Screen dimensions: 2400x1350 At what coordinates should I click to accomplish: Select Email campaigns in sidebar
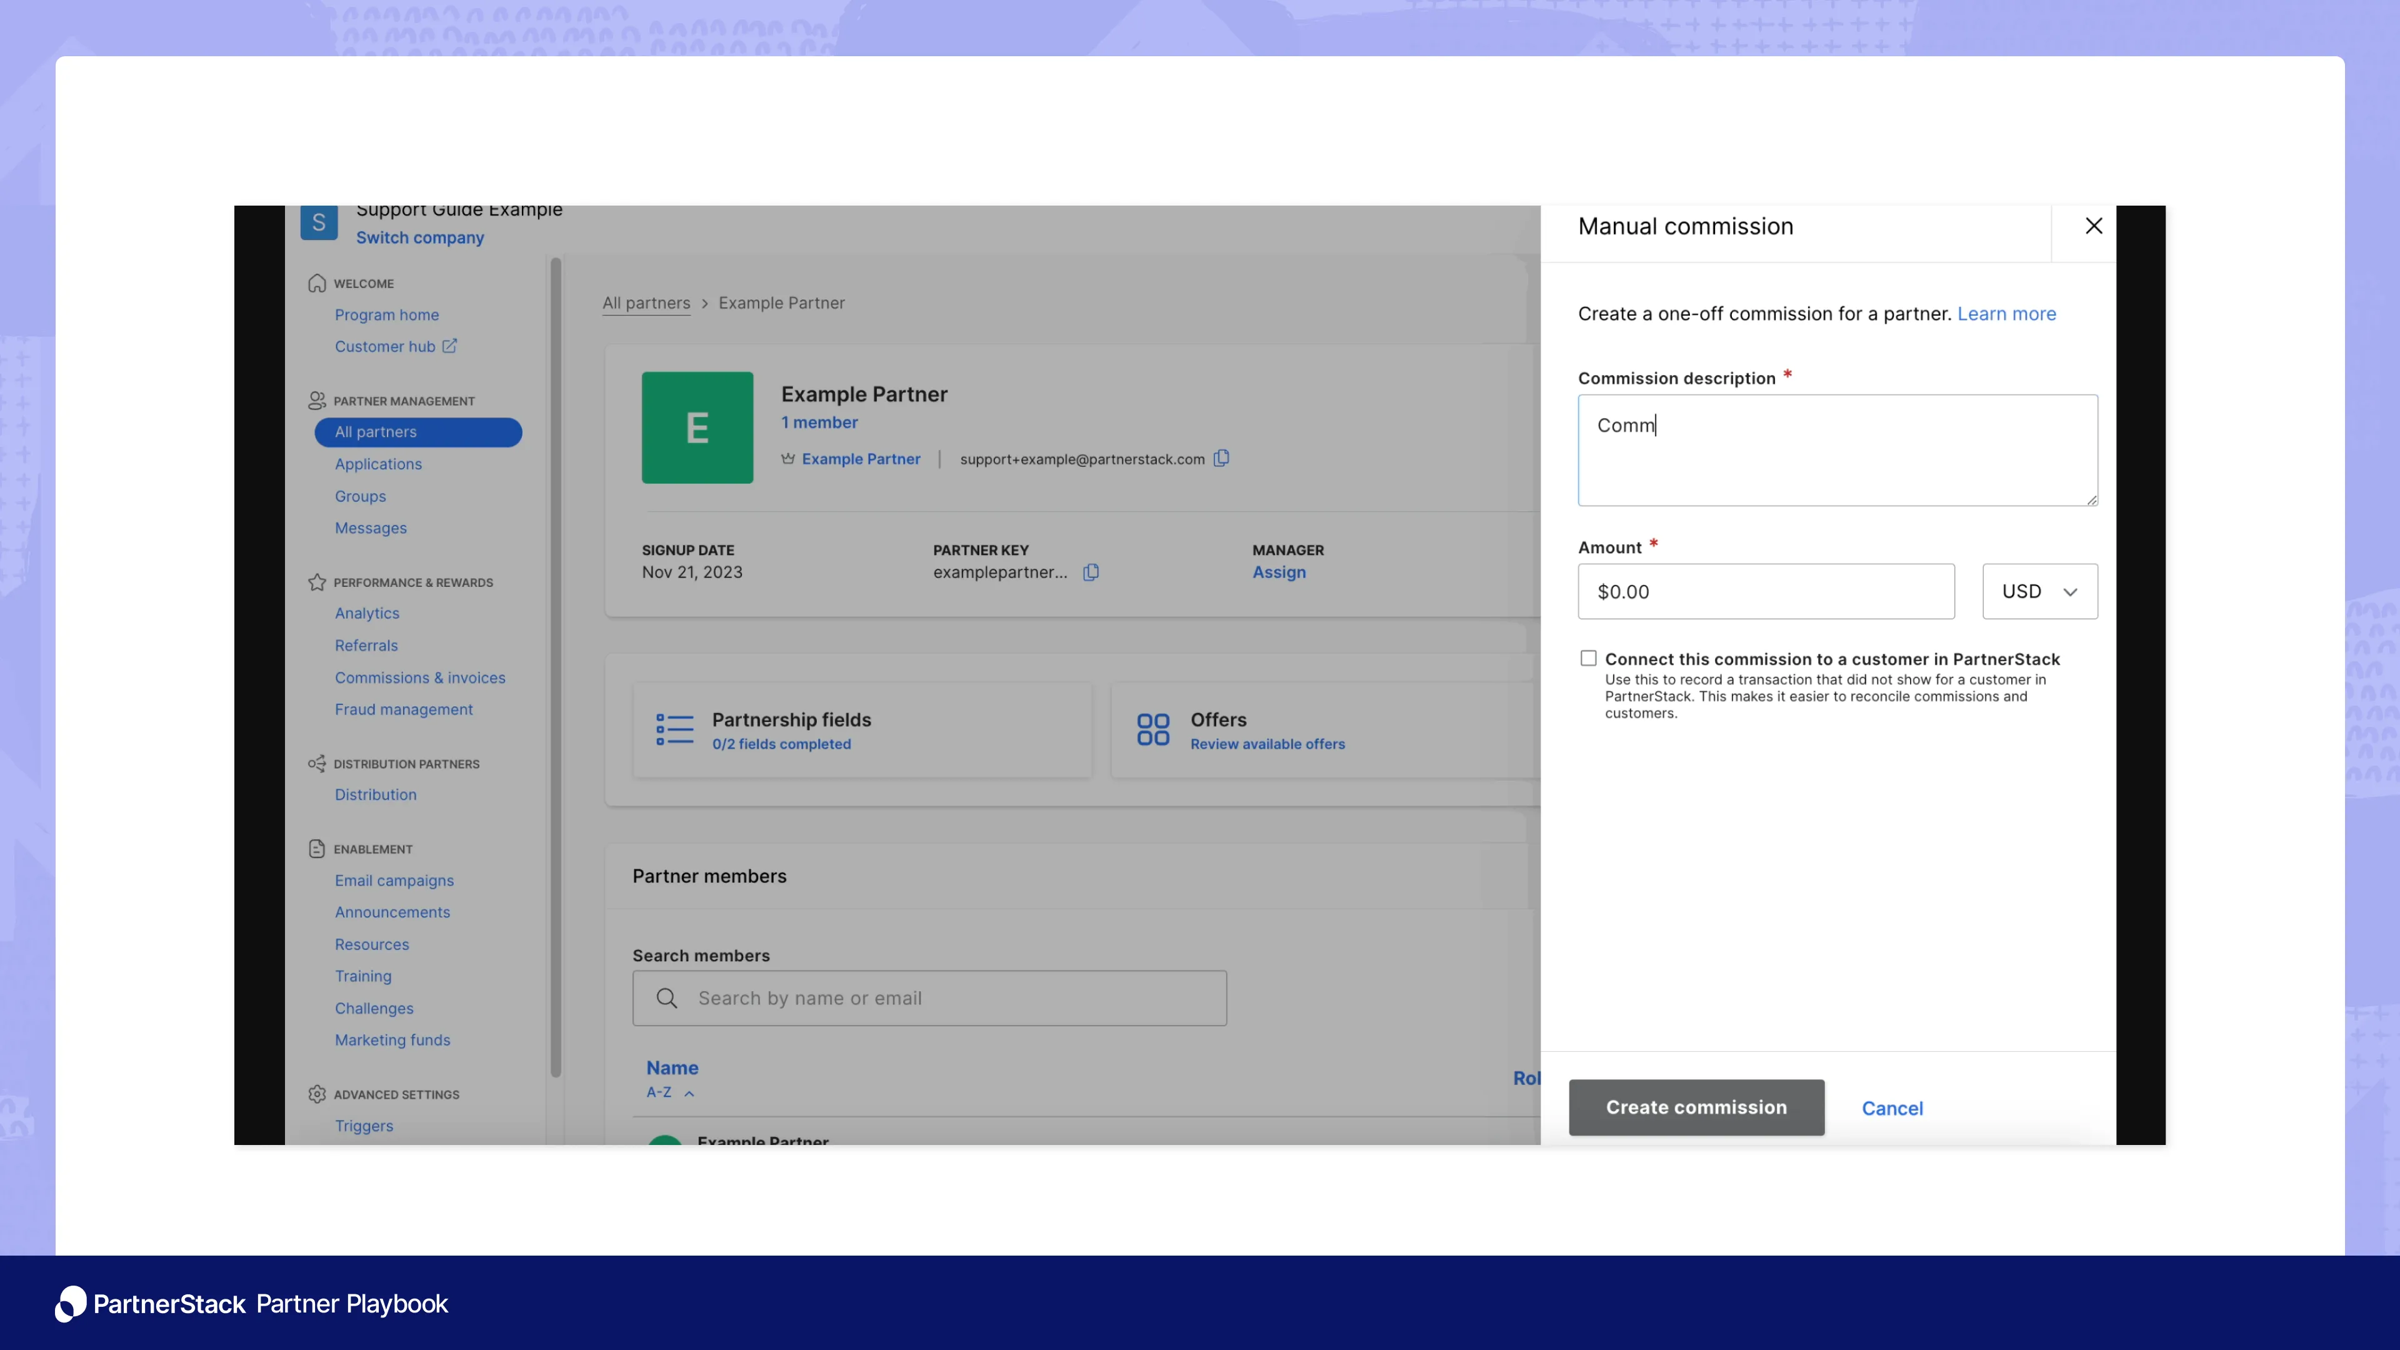pos(394,881)
